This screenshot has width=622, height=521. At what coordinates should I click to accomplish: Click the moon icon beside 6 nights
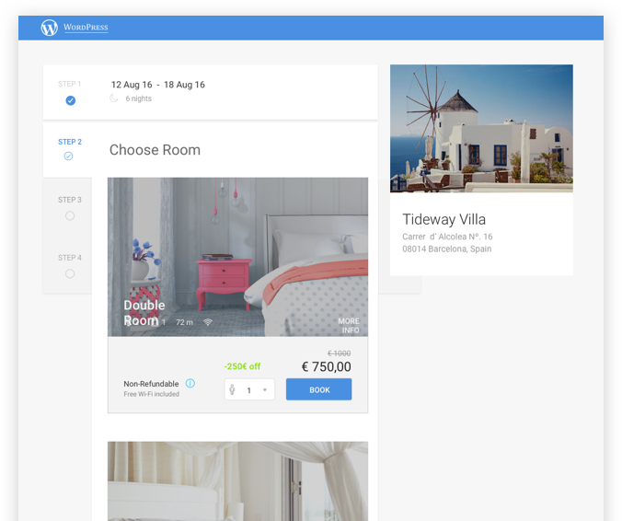[x=114, y=98]
